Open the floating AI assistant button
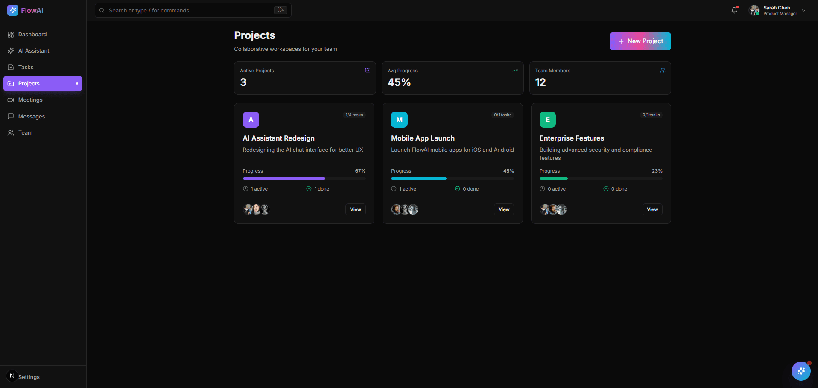The height and width of the screenshot is (388, 818). pyautogui.click(x=801, y=371)
